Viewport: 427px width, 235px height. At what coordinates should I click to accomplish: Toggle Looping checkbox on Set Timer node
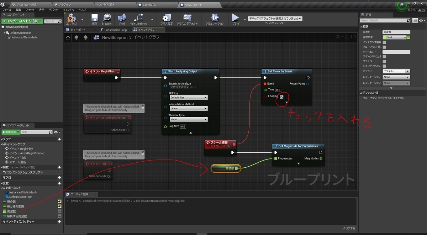point(281,96)
